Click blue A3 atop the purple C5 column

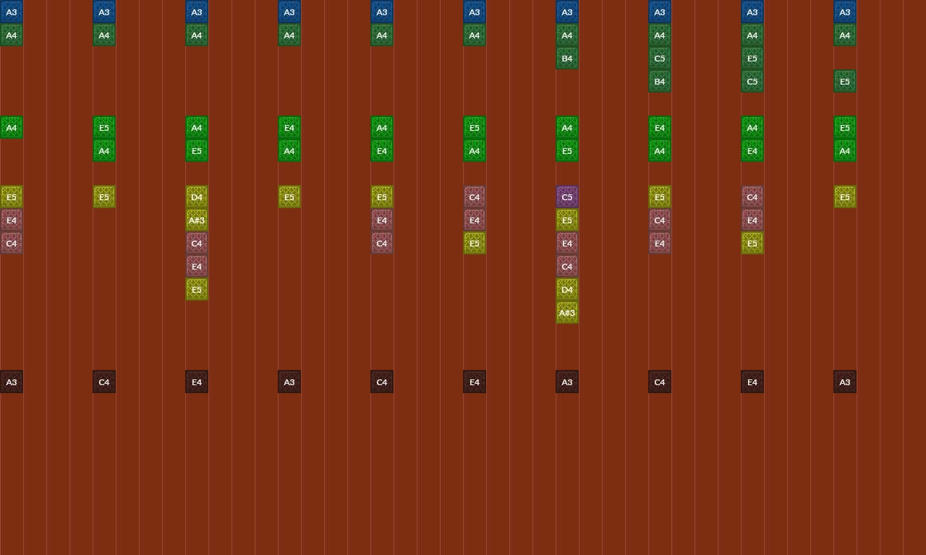[567, 12]
